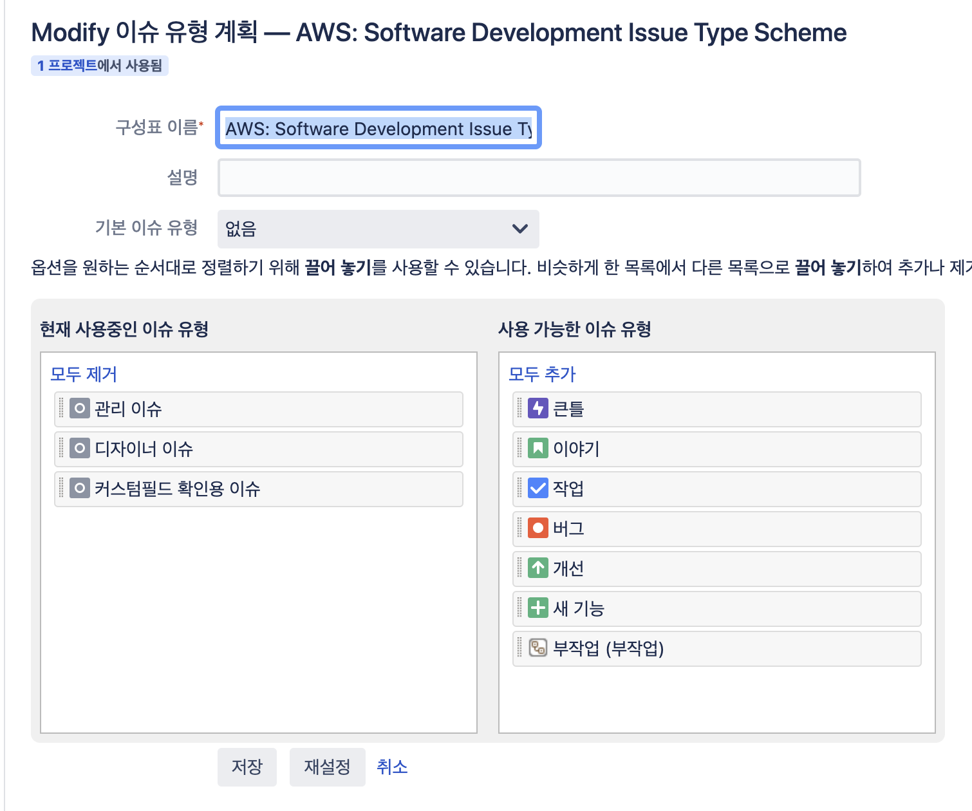The width and height of the screenshot is (972, 811).
Task: Click the green 개선 improvement arrow icon
Action: pos(538,568)
